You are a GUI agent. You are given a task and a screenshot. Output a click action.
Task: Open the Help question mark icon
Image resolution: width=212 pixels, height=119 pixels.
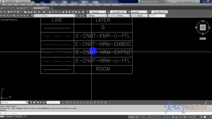196,2
